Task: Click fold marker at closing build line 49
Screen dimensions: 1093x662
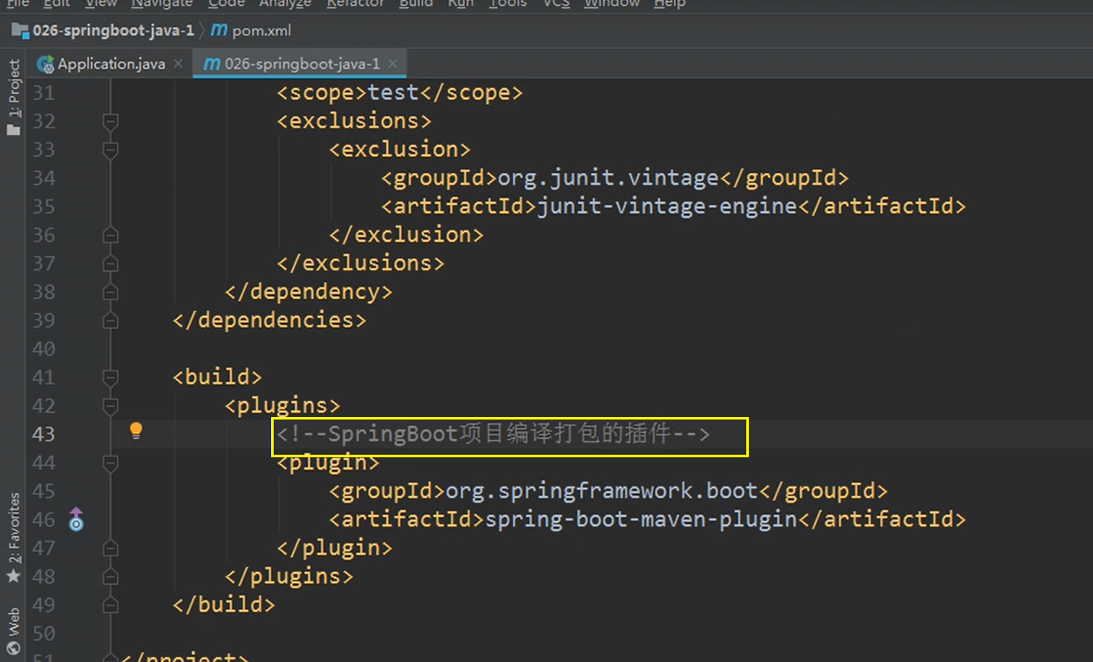Action: pyautogui.click(x=110, y=606)
